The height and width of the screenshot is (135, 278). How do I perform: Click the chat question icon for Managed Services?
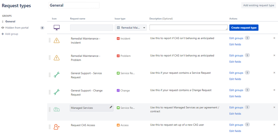tap(56, 109)
